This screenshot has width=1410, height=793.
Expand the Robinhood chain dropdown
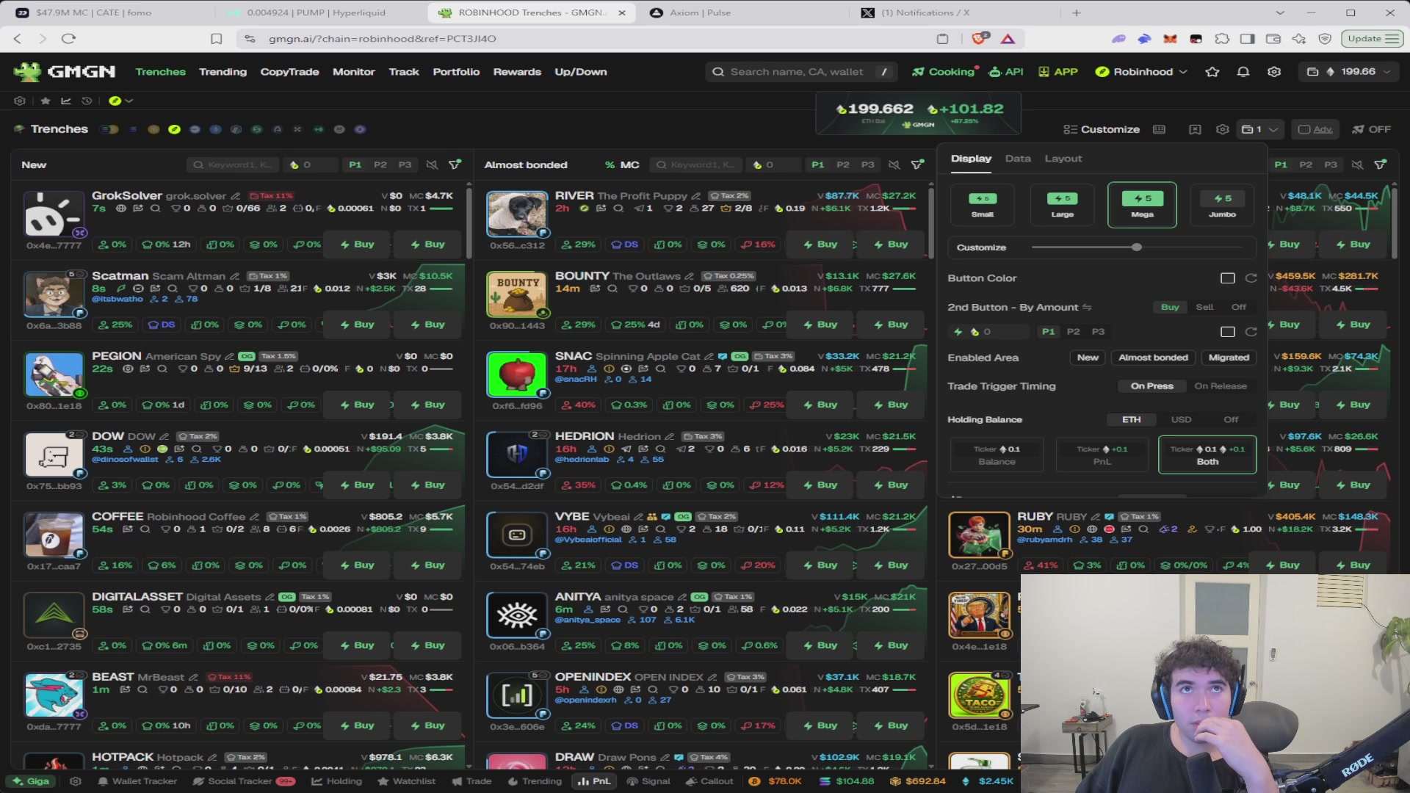[1141, 72]
